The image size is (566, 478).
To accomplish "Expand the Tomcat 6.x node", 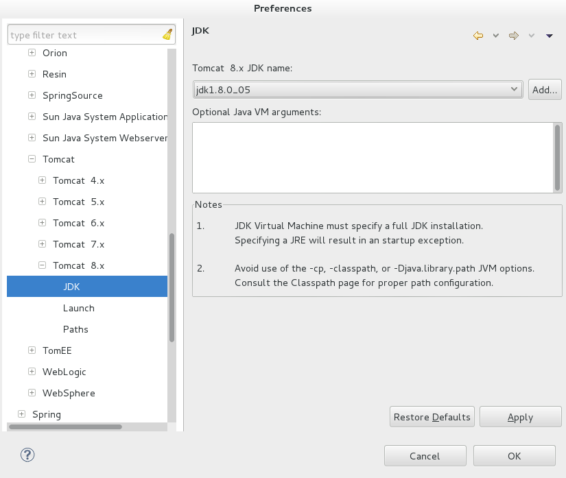I will (x=43, y=223).
